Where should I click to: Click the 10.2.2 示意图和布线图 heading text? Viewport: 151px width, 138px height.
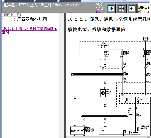point(24,19)
